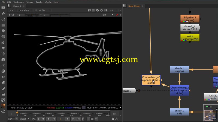Open the Transform nodes arrows icon
This screenshot has width=218, height=122.
[3, 54]
